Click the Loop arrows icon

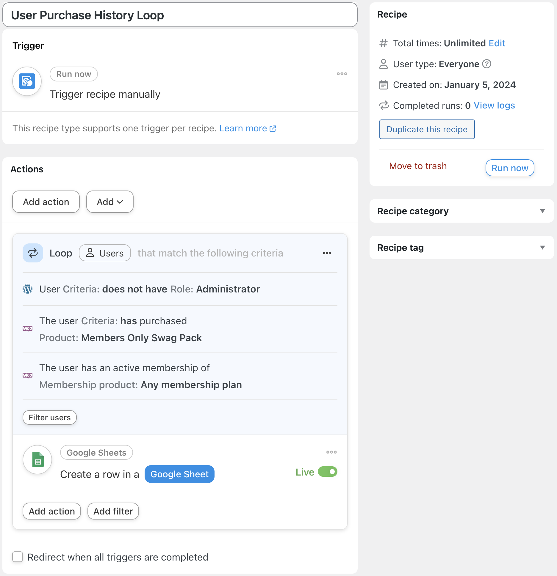[33, 253]
